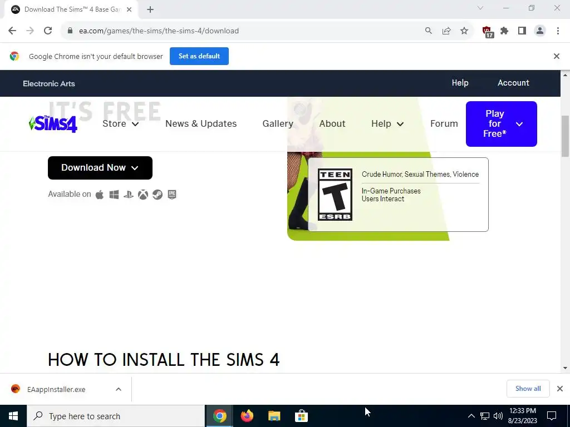Click the PlayStation platform icon

coord(129,195)
